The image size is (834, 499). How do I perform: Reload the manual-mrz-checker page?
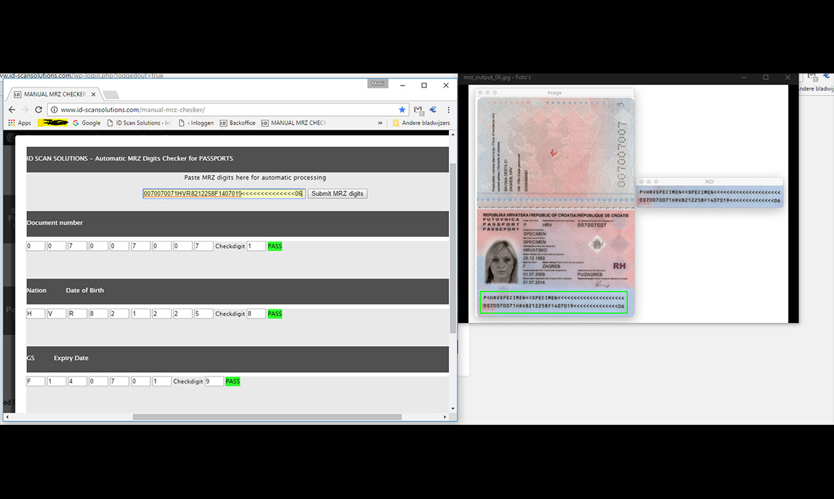click(38, 110)
